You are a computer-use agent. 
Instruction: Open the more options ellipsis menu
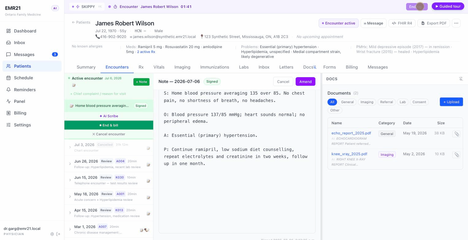click(456, 23)
